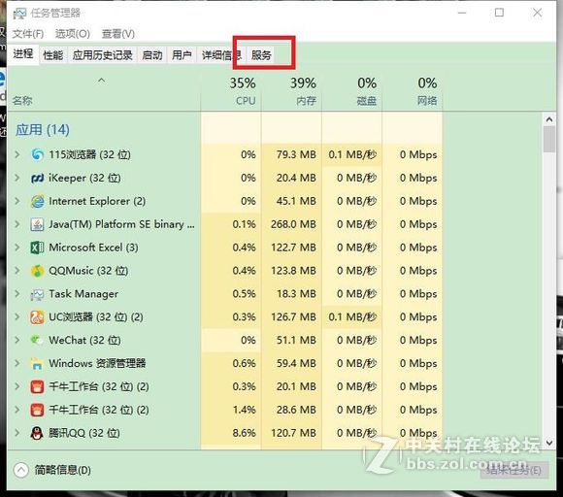Open the 选项(O) menu
Viewport: 563px width, 497px height.
73,34
